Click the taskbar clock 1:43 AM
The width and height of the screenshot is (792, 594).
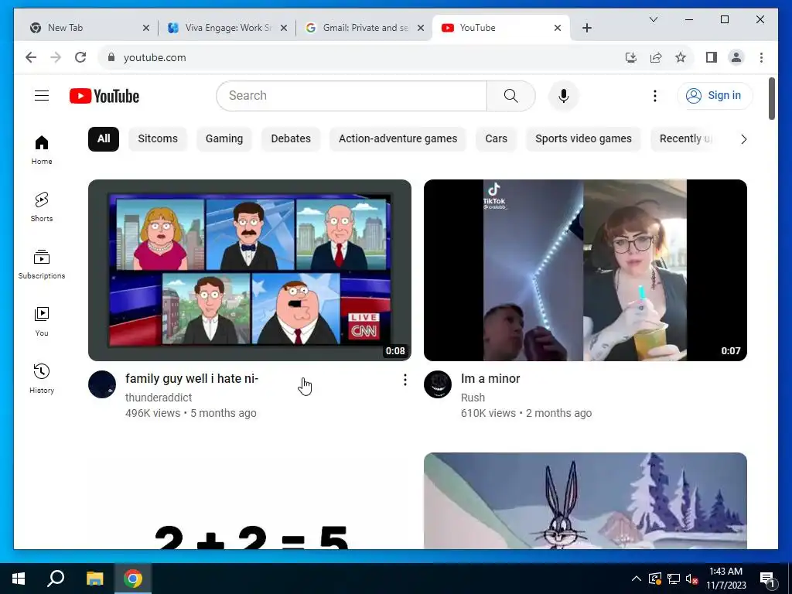tap(725, 579)
